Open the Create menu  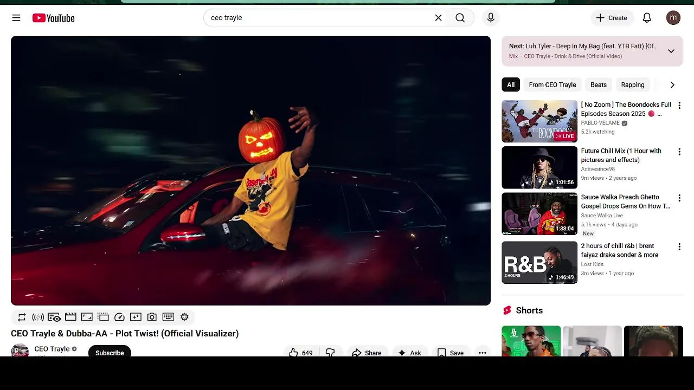tap(612, 18)
